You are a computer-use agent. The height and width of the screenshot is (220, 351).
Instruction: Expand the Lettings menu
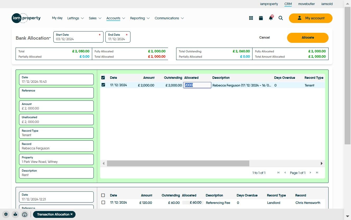(75, 18)
